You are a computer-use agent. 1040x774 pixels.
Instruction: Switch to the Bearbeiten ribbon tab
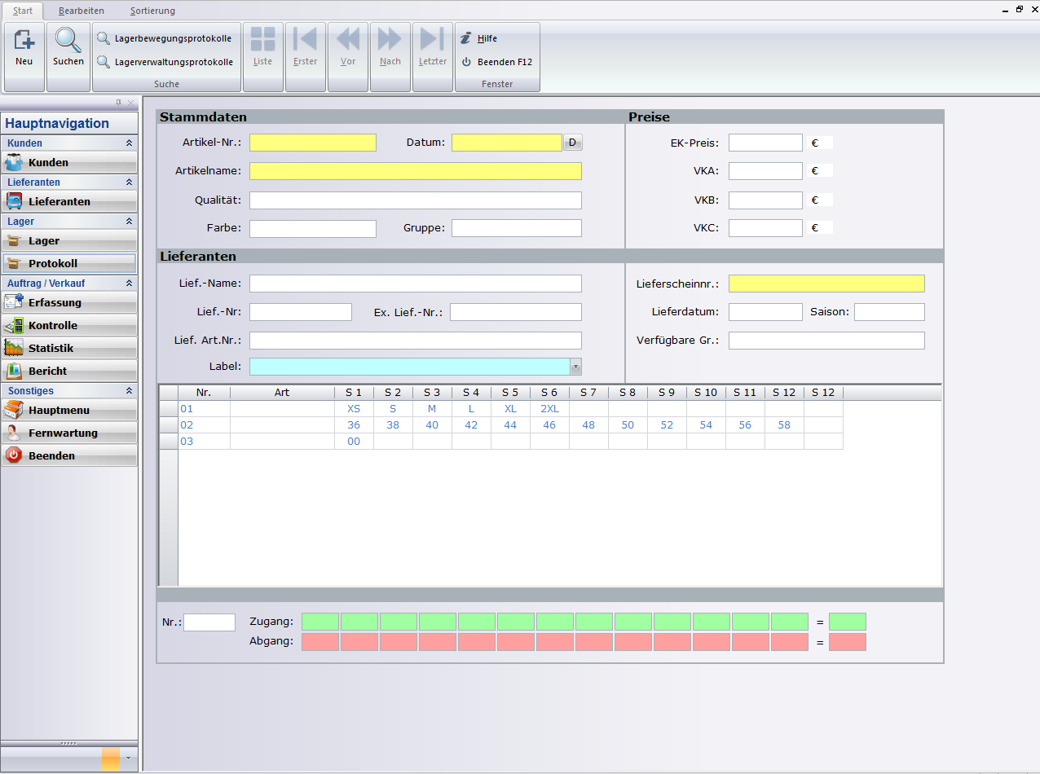pos(81,11)
